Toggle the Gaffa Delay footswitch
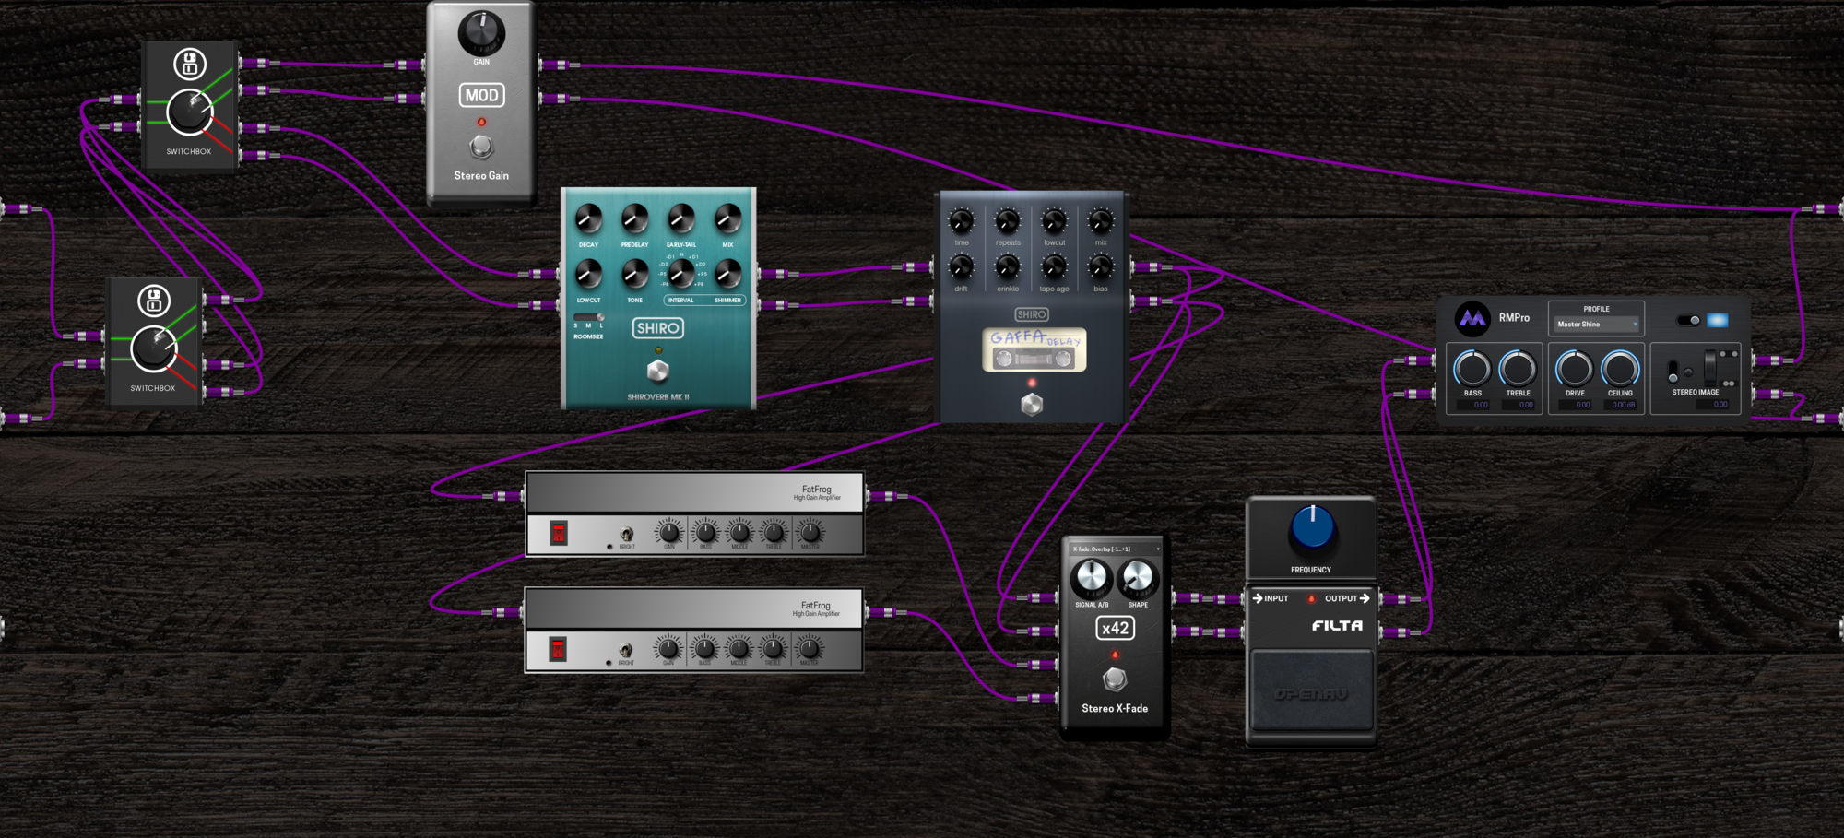 1032,404
